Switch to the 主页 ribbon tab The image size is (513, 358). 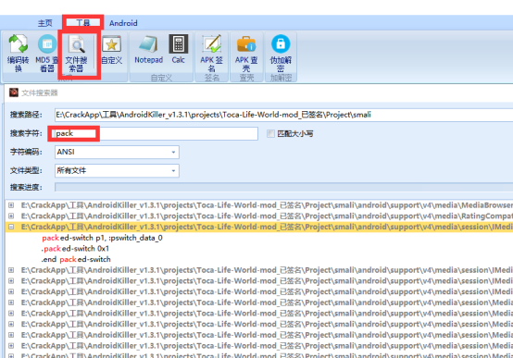click(x=45, y=23)
